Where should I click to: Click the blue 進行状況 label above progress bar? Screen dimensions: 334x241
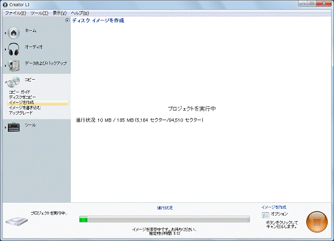tap(165, 208)
